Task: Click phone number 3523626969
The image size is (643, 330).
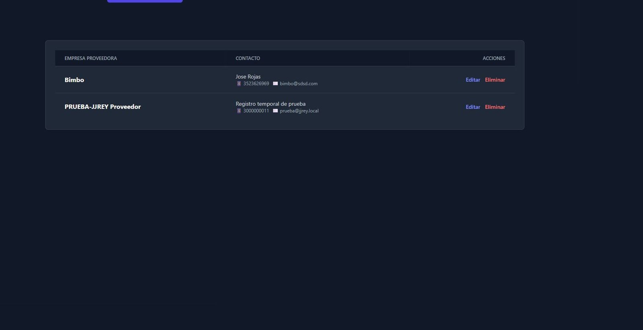Action: point(256,84)
